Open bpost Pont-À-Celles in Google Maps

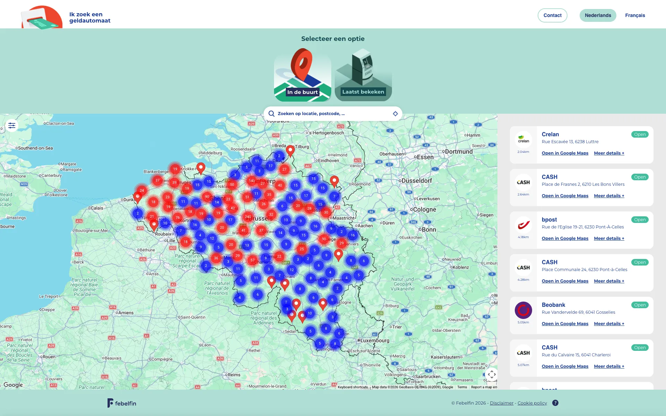(x=565, y=239)
